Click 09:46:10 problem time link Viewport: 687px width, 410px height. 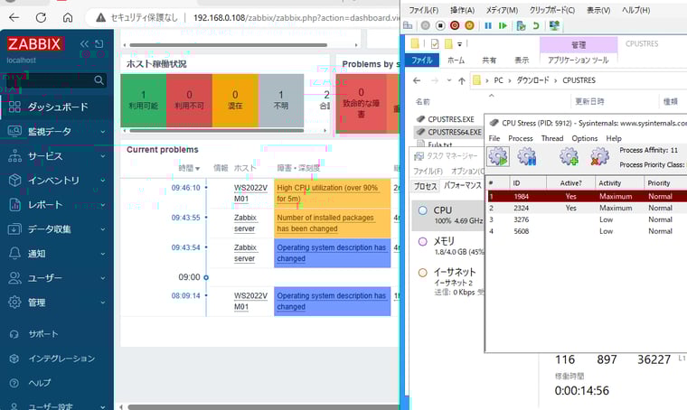click(186, 188)
